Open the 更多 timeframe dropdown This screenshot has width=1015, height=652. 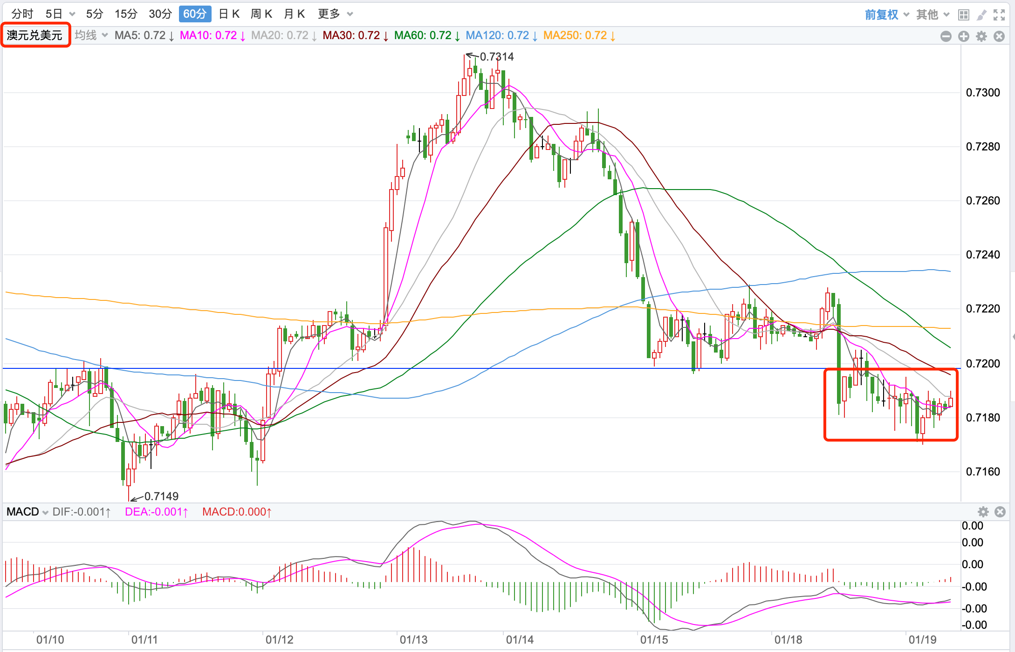click(335, 14)
